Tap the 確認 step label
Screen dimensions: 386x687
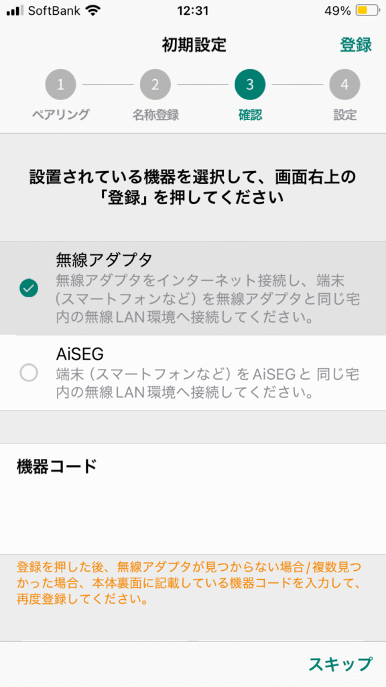tap(250, 115)
